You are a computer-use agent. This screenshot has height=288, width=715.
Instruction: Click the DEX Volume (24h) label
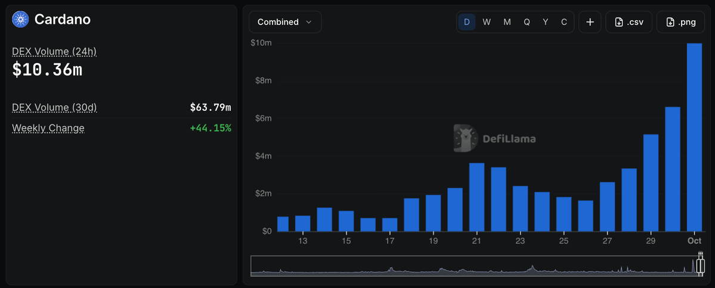[54, 51]
